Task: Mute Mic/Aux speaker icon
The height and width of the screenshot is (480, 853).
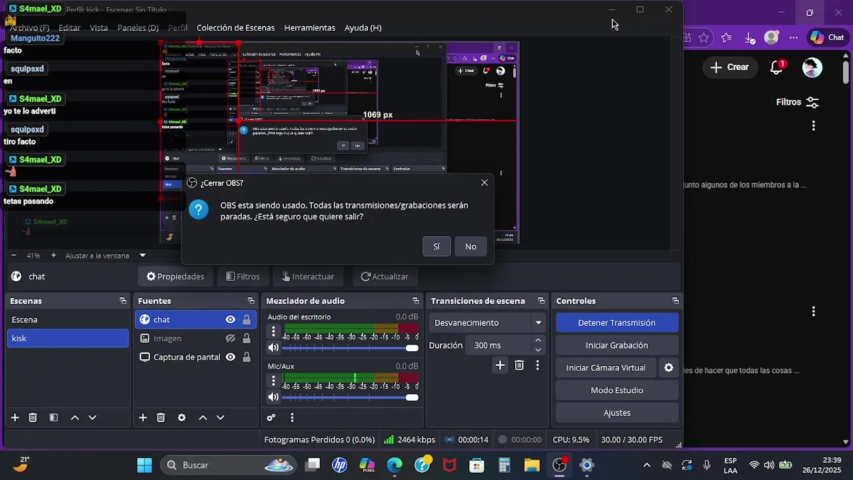Action: [x=273, y=397]
